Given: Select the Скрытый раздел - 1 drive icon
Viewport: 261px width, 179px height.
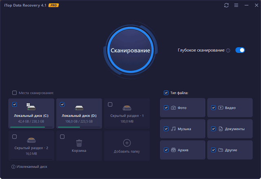Looking at the screenshot, I should [127, 107].
